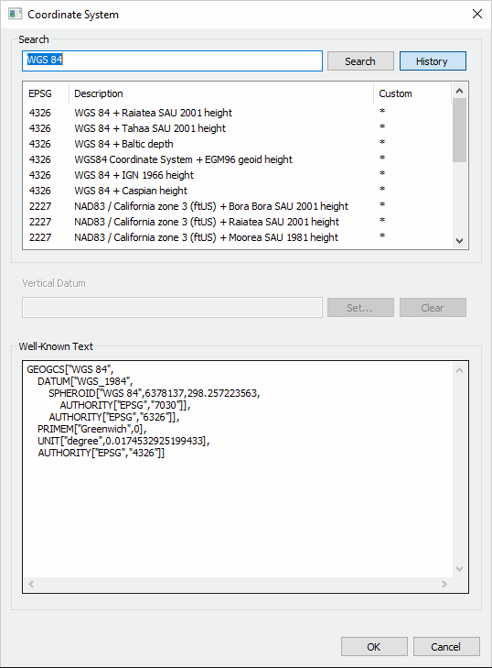492x668 pixels.
Task: Click inside the Well-Known Text box
Action: (238, 468)
